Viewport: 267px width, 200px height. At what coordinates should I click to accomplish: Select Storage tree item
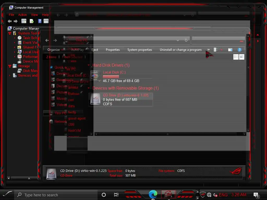(x=24, y=66)
